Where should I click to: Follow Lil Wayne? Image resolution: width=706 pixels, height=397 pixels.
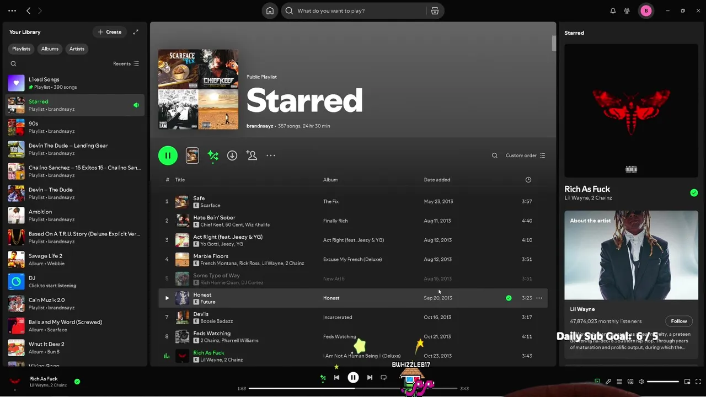pos(679,321)
